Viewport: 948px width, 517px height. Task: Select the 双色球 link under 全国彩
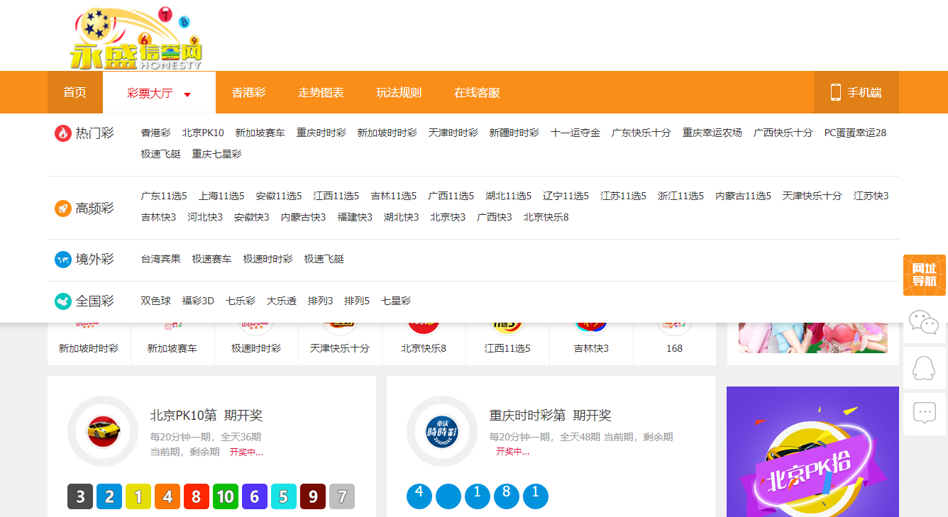coord(156,300)
